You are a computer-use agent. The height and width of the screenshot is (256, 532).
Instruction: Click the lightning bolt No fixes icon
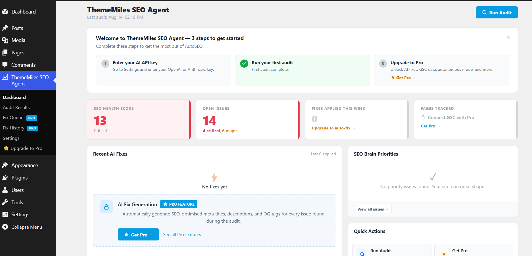[214, 177]
